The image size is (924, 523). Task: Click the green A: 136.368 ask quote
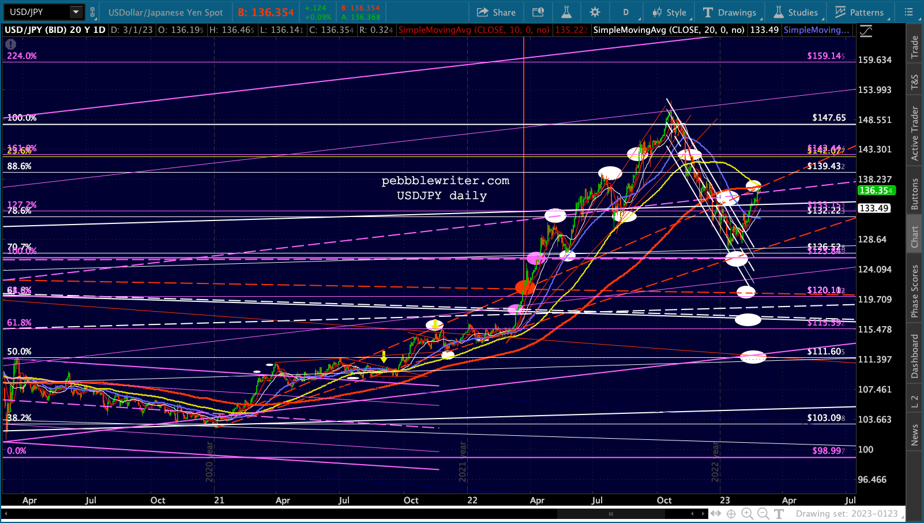click(x=360, y=17)
